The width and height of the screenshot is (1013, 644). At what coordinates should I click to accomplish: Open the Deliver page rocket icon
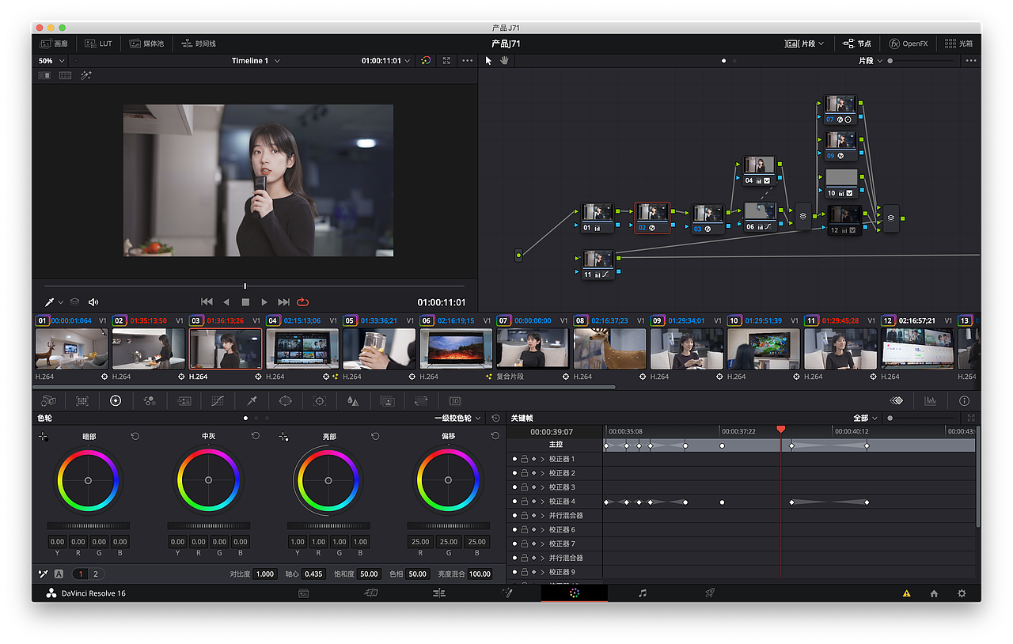710,593
